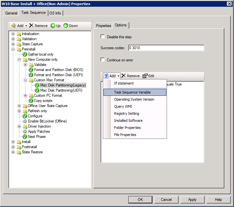The image size is (234, 207).
Task: Switch to the OS Info tab
Action: [x=55, y=13]
